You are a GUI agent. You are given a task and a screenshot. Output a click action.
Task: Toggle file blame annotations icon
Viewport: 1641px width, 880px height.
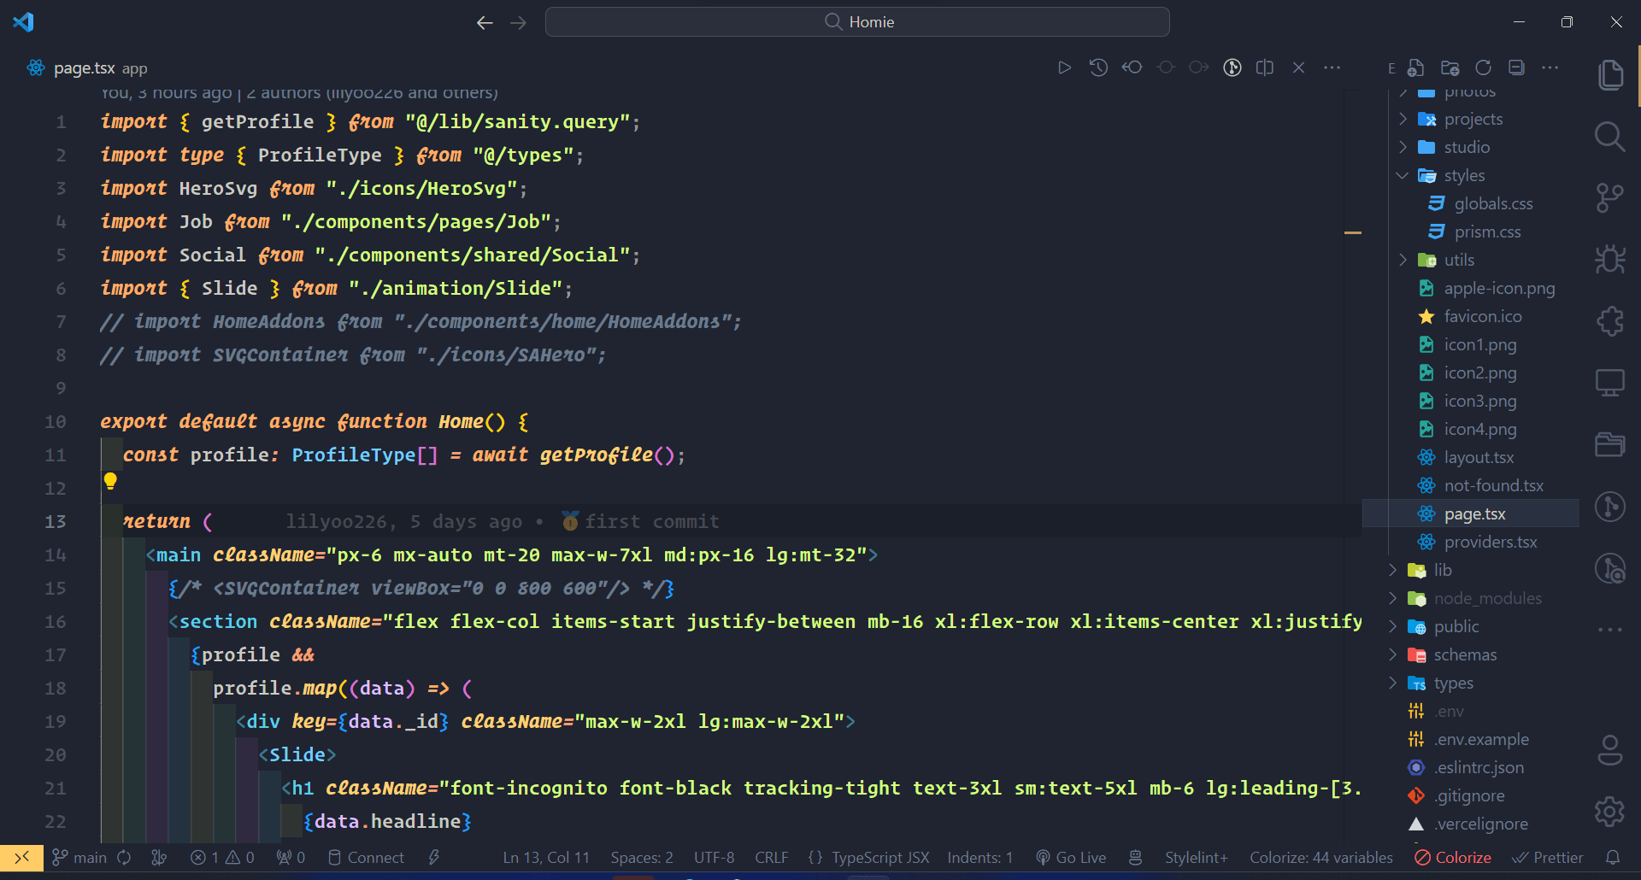pyautogui.click(x=1232, y=67)
